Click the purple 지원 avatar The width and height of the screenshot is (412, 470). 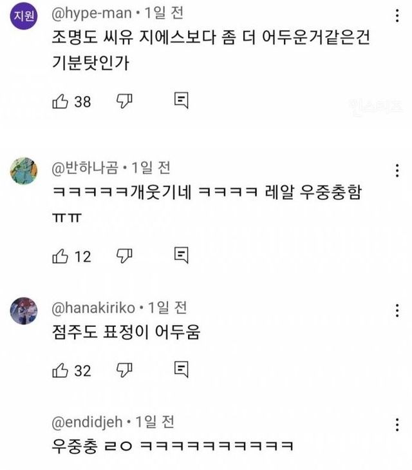(x=24, y=17)
